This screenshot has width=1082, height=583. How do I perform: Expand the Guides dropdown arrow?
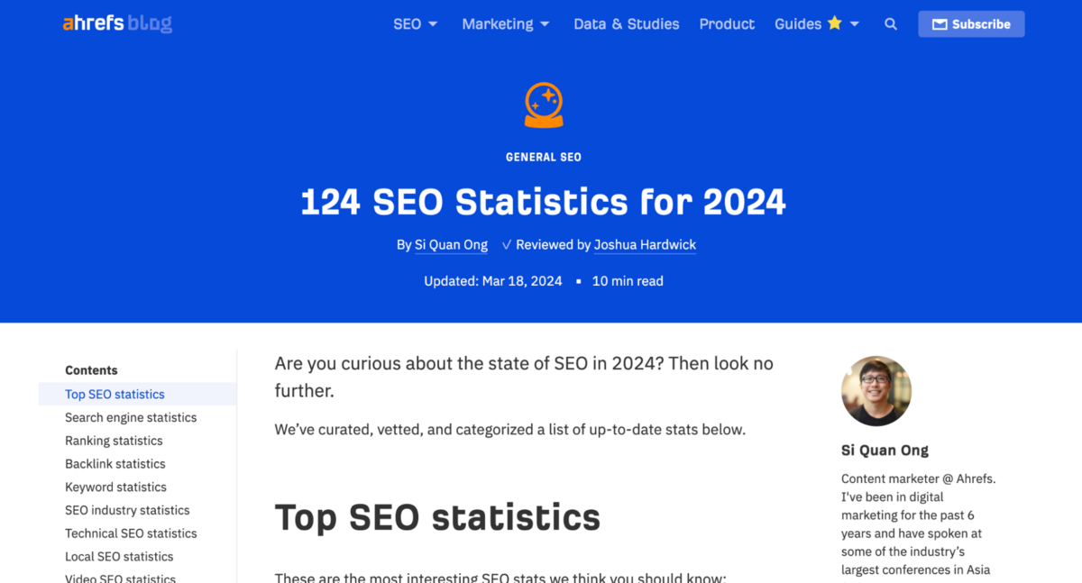coord(855,24)
